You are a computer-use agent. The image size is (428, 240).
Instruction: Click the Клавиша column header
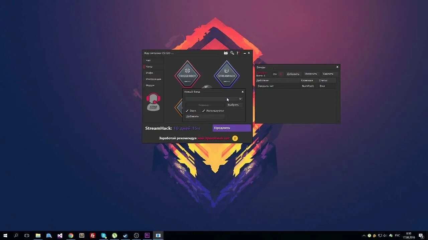pos(309,80)
